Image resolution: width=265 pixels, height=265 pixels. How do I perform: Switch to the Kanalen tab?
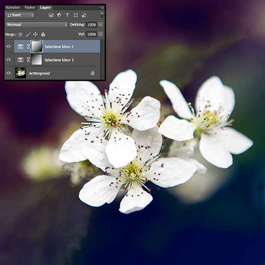(13, 7)
